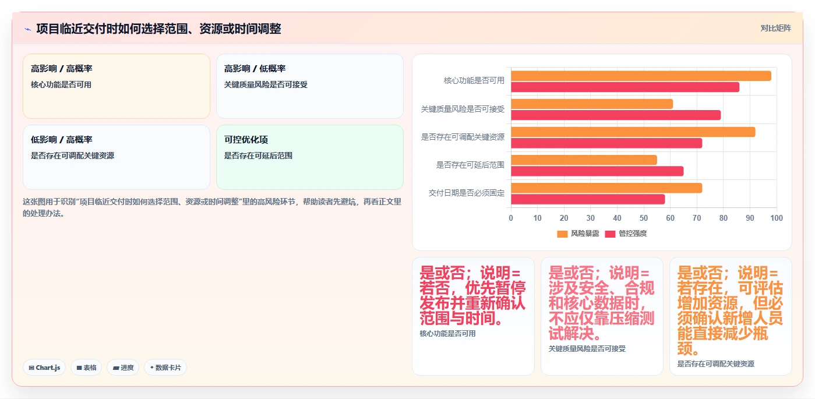Viewport: 815px width, 399px height.
Task: Click the chart axis label 交付日期是否必须固定
Action: point(467,193)
